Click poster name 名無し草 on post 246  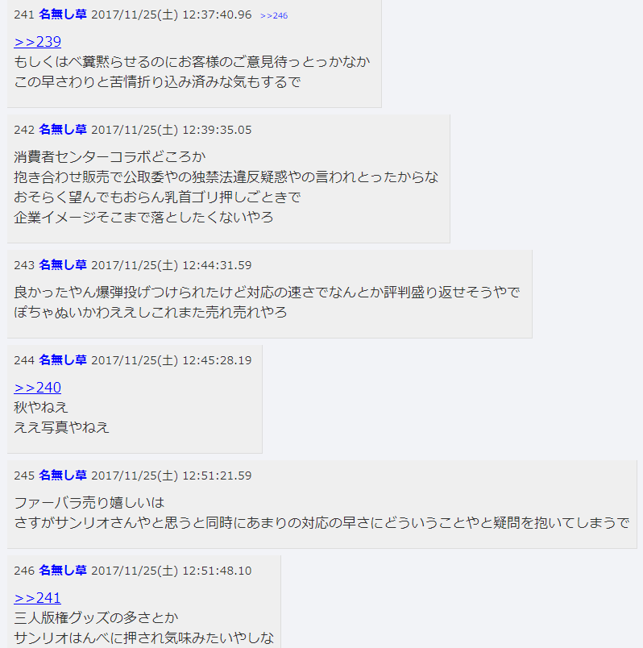(x=63, y=571)
